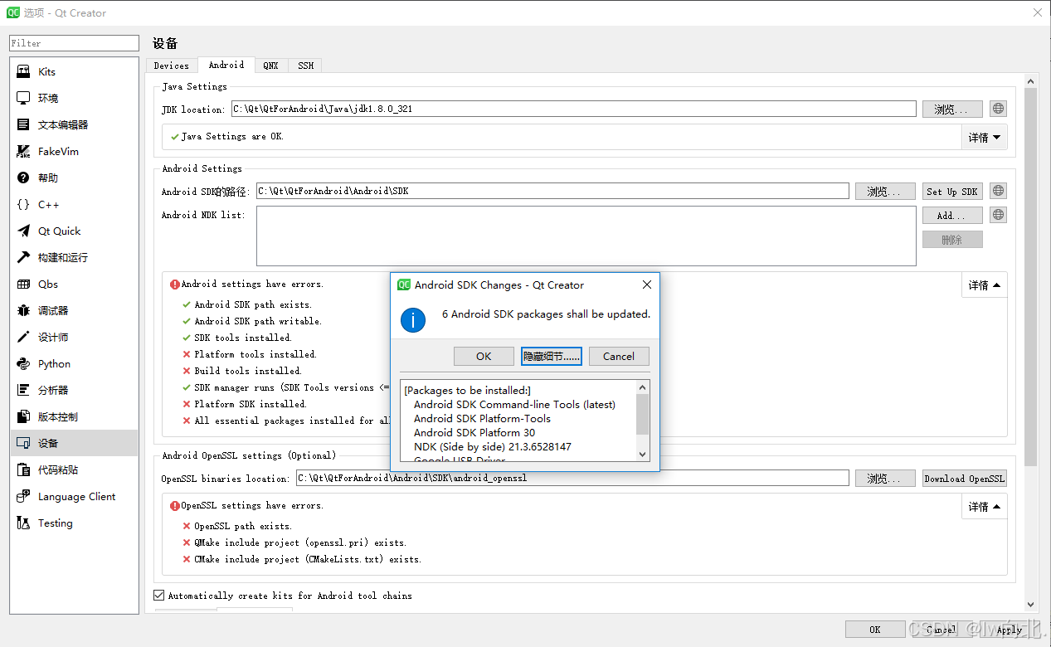This screenshot has height=647, width=1051.
Task: Browse for Android SDK path
Action: [x=885, y=191]
